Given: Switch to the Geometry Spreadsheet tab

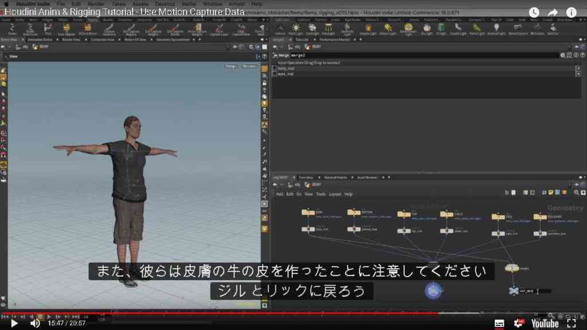Looking at the screenshot, I should click(x=173, y=40).
